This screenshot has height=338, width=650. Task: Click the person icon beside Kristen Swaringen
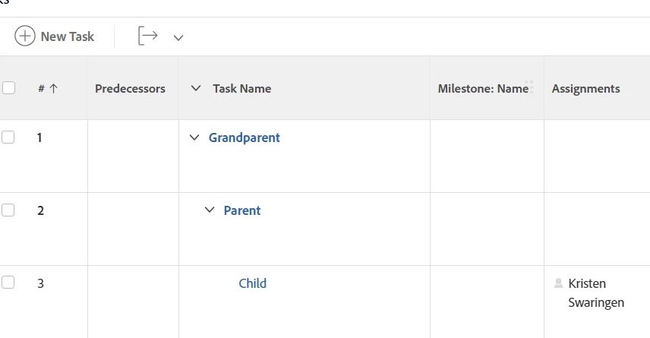tap(559, 283)
